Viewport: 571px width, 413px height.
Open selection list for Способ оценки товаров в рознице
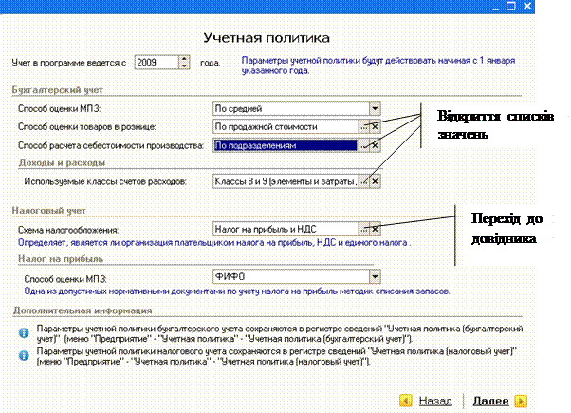pyautogui.click(x=363, y=127)
